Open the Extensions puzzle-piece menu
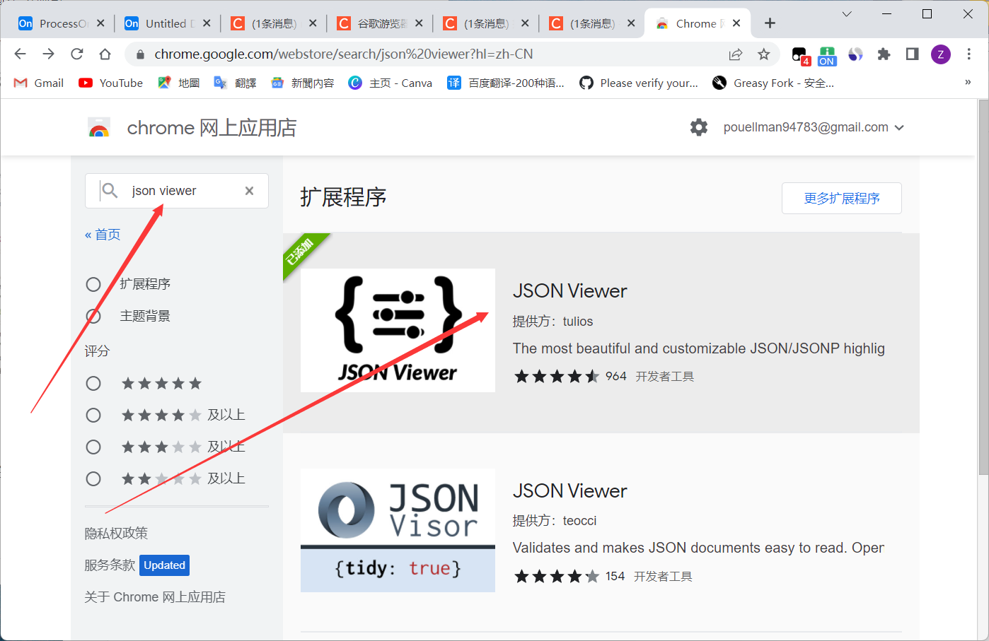Screen dimensions: 989x641 click(x=884, y=54)
